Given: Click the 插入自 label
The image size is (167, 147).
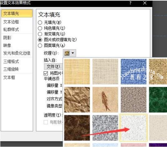Looking at the screenshot, I should pyautogui.click(x=50, y=60).
